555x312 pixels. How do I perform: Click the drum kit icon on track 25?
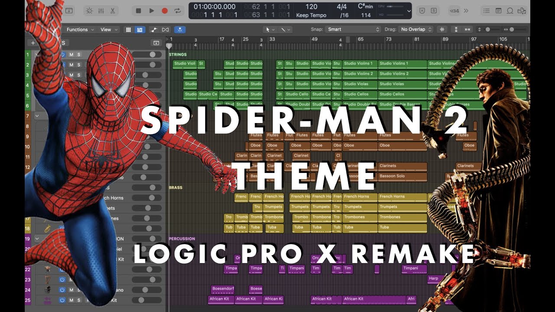tap(47, 300)
